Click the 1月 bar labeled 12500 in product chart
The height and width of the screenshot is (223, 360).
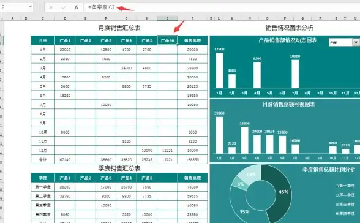point(219,70)
